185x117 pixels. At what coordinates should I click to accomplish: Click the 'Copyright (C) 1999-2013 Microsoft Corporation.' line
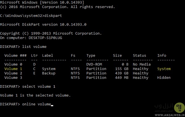[51, 33]
